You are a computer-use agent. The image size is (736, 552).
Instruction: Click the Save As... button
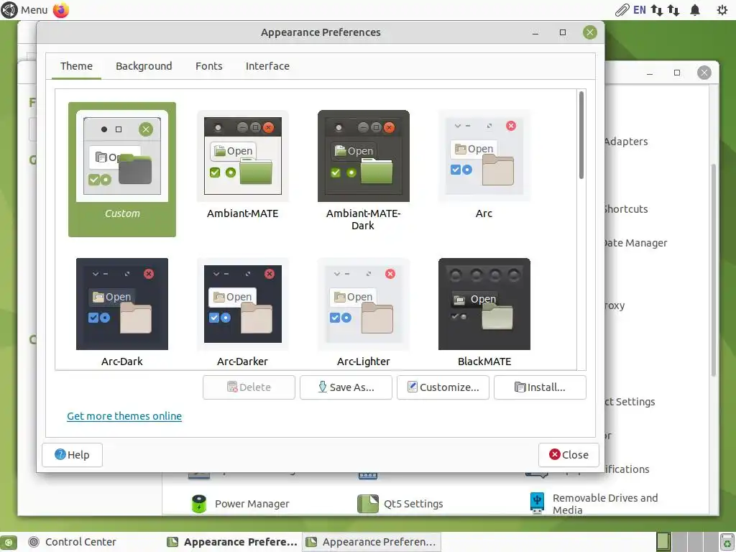[346, 387]
